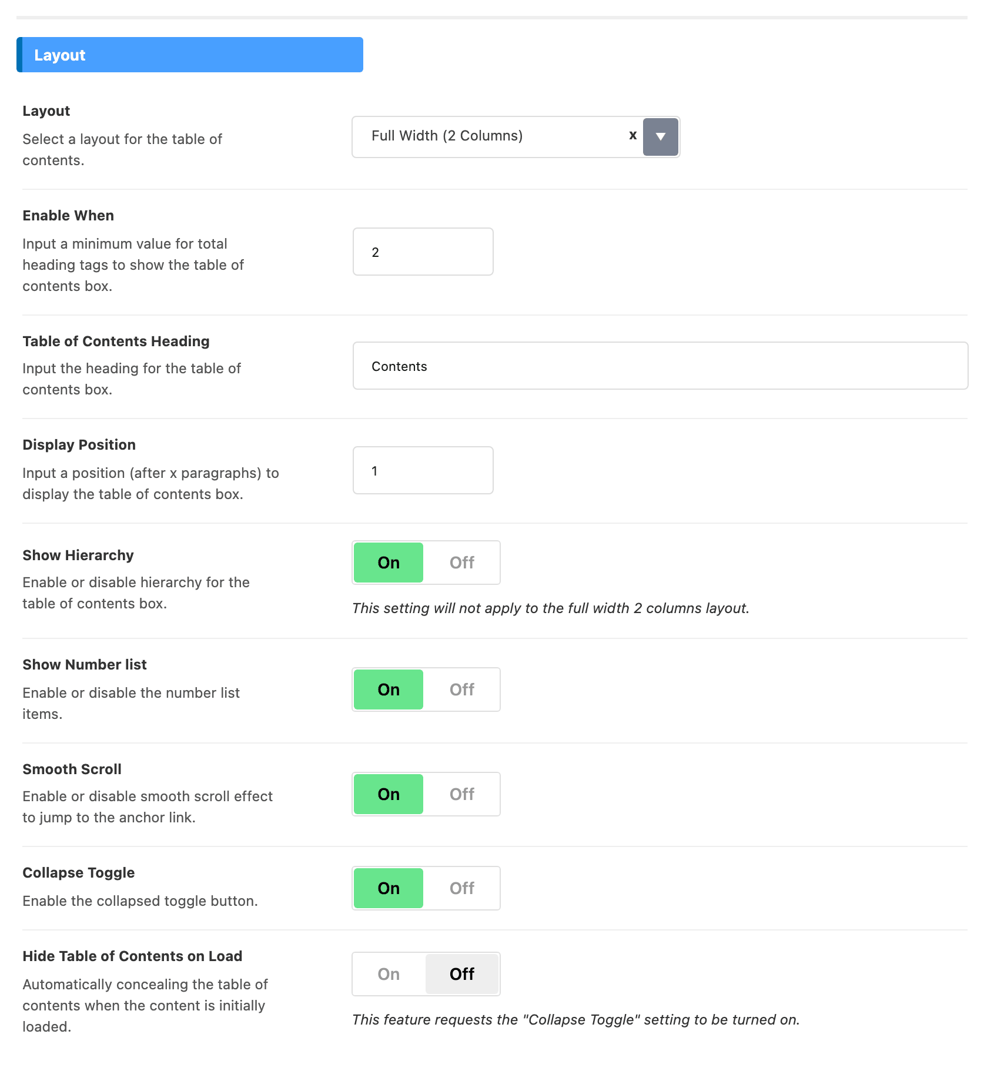Switch Collapse Toggle to On
Viewport: 984px width, 1071px height.
point(389,888)
